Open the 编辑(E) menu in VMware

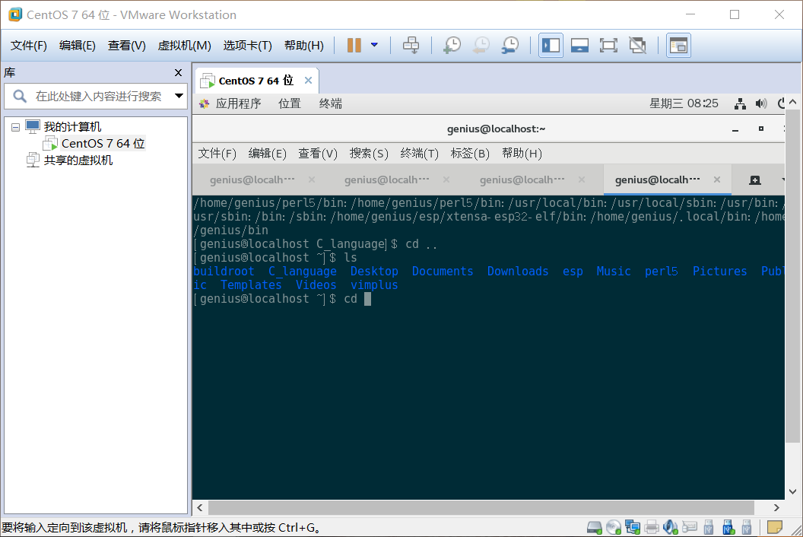pos(78,46)
